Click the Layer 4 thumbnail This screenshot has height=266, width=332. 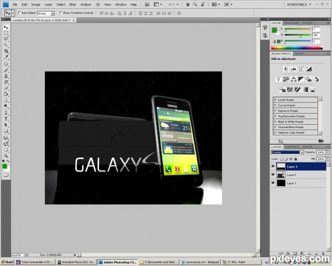click(x=281, y=166)
